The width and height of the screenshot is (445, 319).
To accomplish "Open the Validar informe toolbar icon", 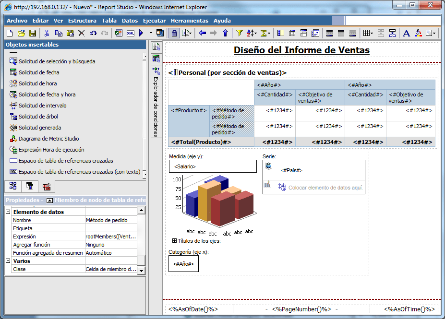I will (x=118, y=33).
